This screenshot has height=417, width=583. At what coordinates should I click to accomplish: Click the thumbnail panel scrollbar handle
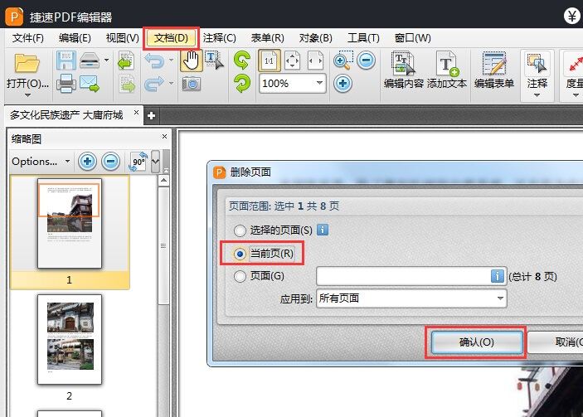163,246
